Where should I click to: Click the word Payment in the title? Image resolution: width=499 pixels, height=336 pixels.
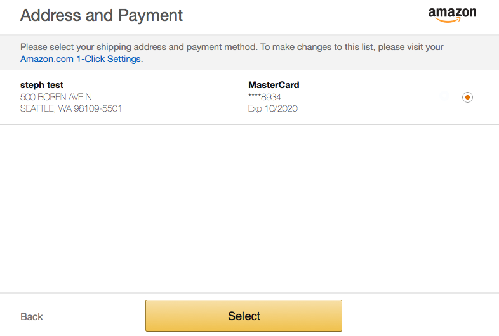coord(150,15)
